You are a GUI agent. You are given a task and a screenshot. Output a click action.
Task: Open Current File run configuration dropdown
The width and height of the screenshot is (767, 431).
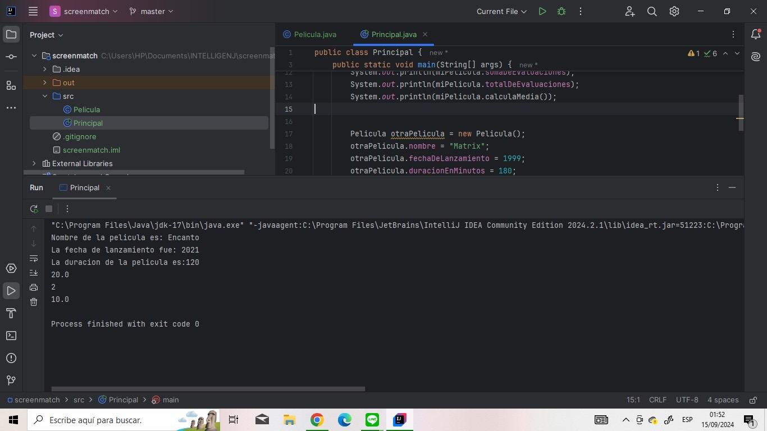(501, 11)
